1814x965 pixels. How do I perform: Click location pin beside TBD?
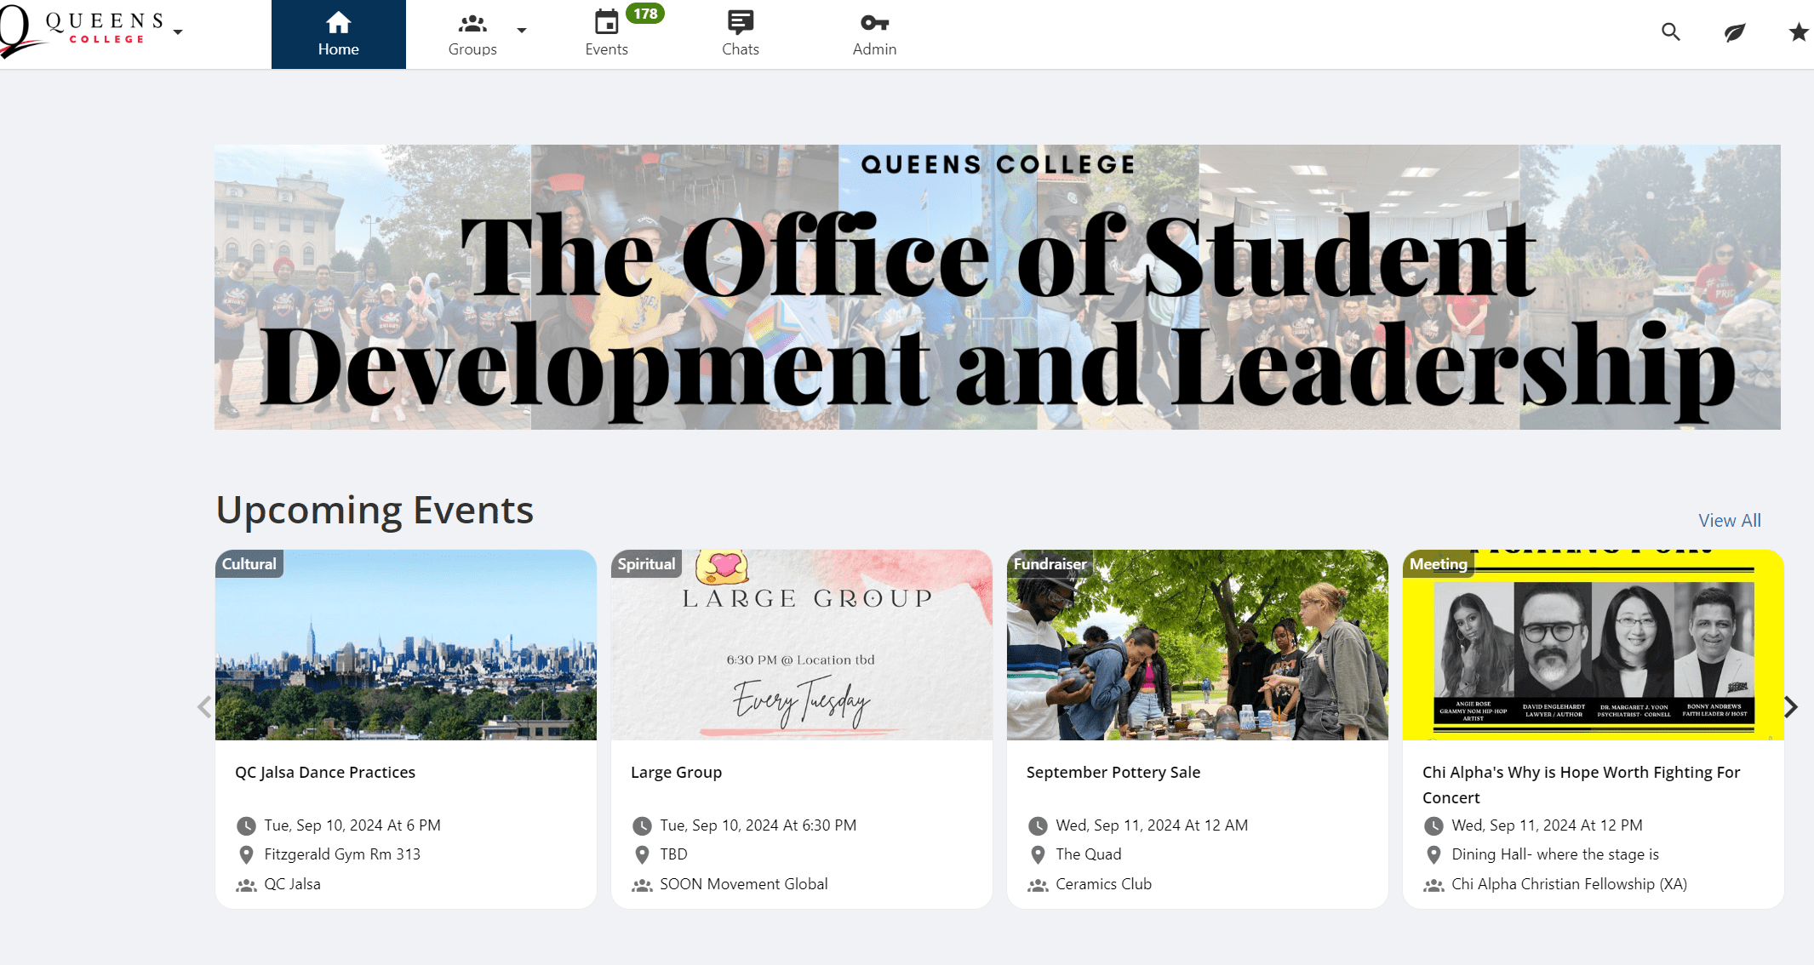[x=642, y=854]
